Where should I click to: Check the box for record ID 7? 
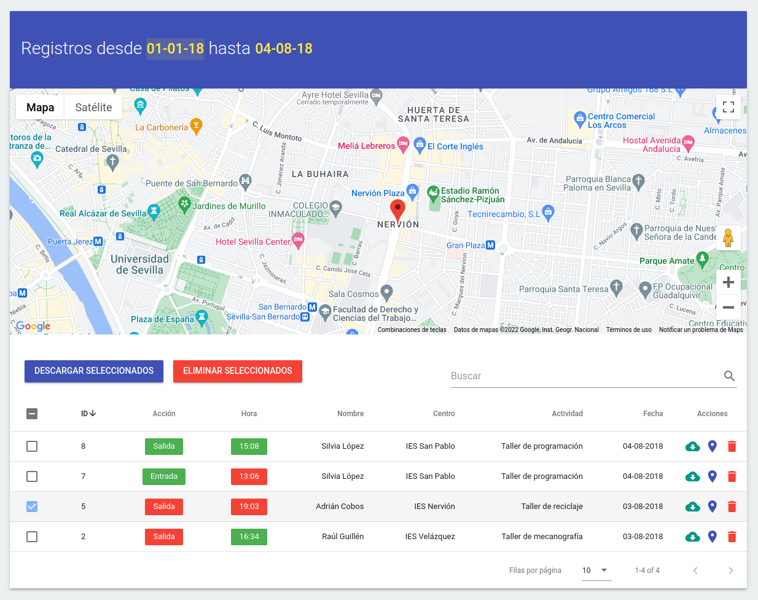[32, 476]
